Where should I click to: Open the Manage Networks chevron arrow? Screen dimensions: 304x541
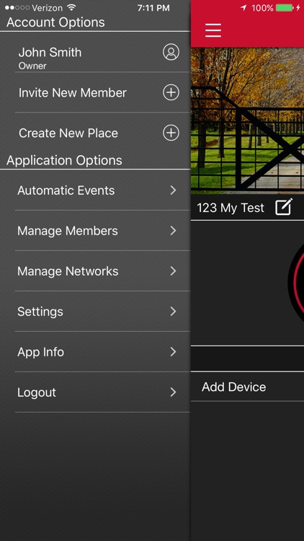[173, 270]
